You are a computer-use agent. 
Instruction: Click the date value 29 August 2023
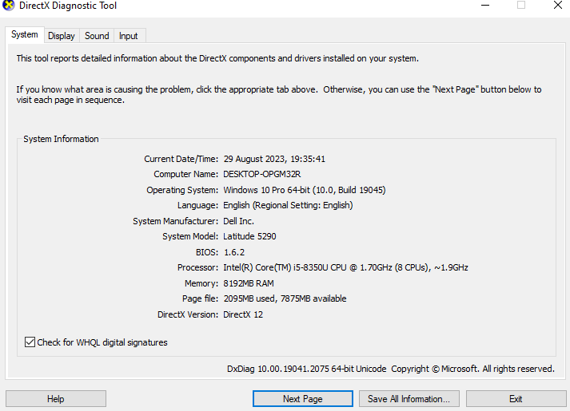[253, 159]
